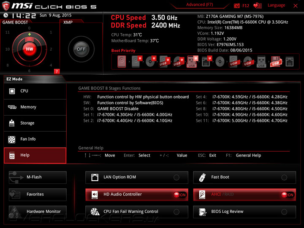The width and height of the screenshot is (304, 228).
Task: Select the UEFI CD/DVD boot device icon
Action: point(151,62)
